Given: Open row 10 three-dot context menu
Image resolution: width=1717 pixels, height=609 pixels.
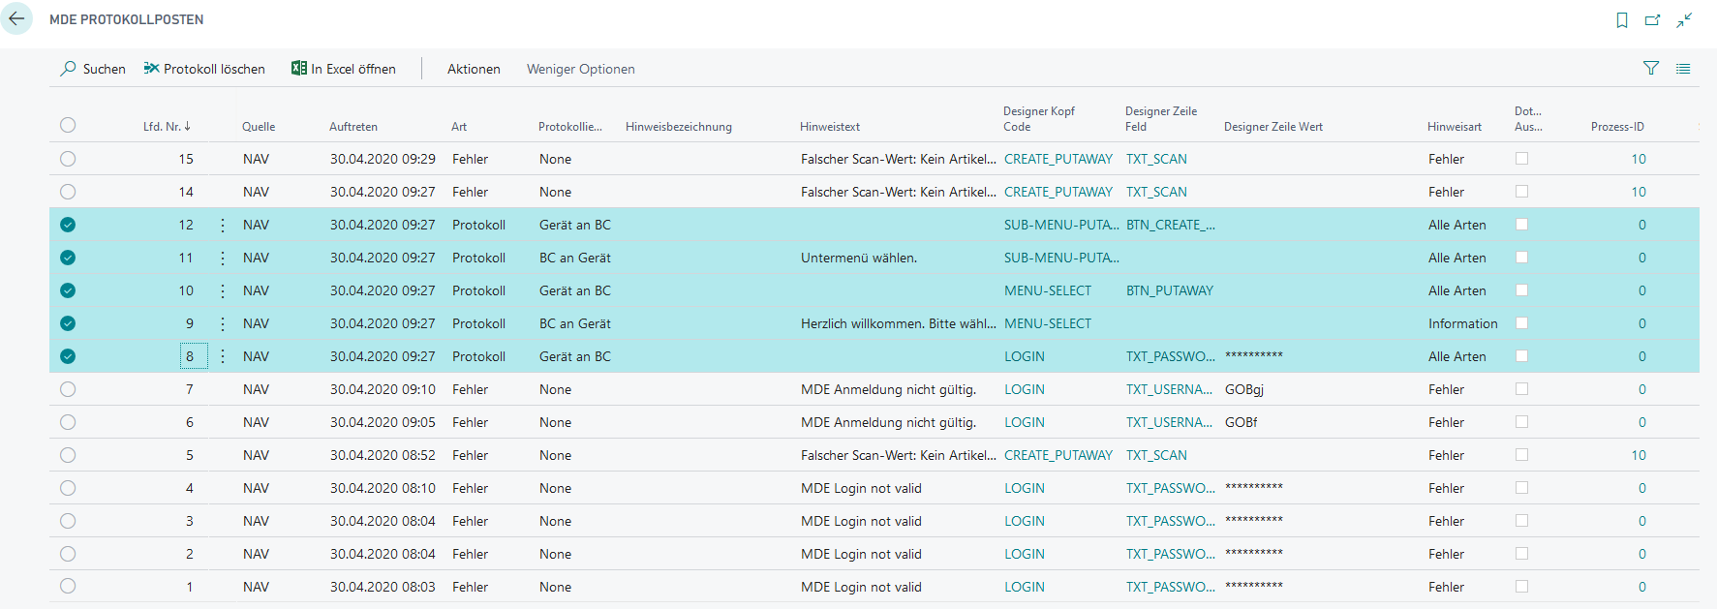Looking at the screenshot, I should [223, 290].
